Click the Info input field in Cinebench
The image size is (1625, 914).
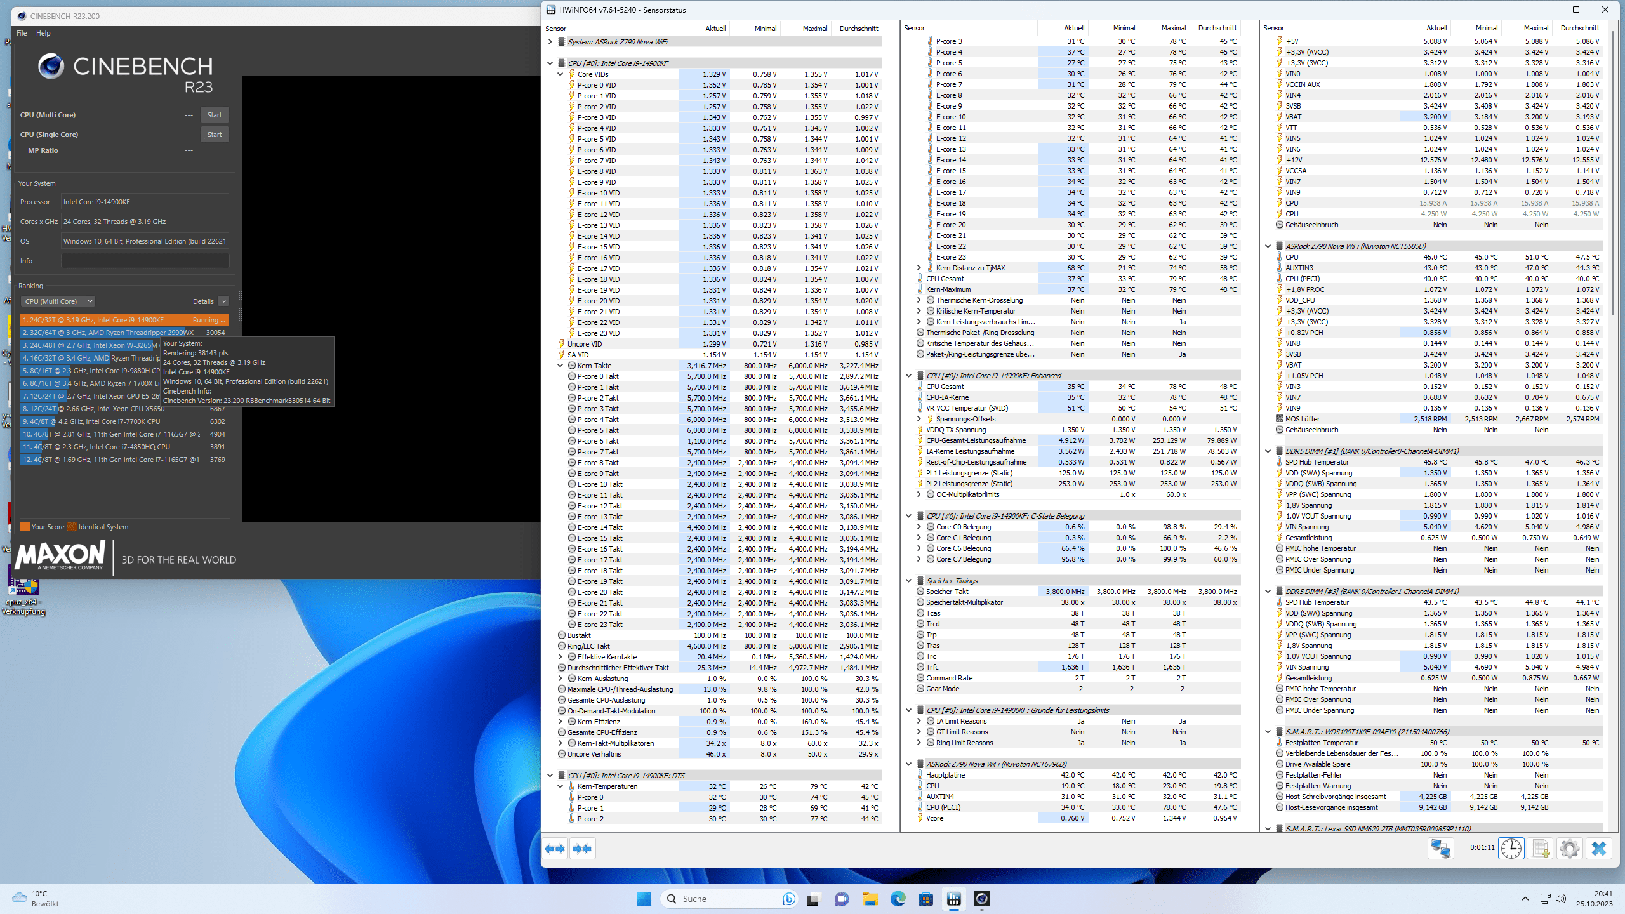coord(145,261)
